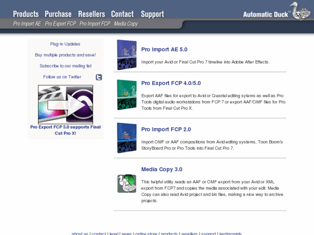Click the Automatic Duck brand name text
The width and height of the screenshot is (314, 235).
pyautogui.click(x=266, y=14)
